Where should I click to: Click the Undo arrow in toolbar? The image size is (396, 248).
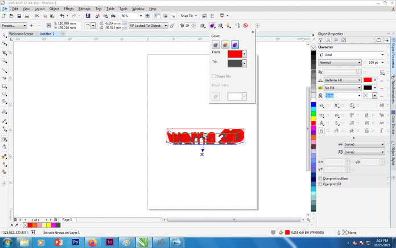[62, 17]
